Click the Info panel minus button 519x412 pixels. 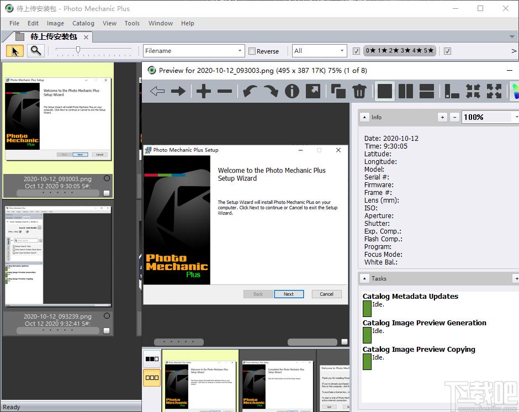[x=455, y=117]
